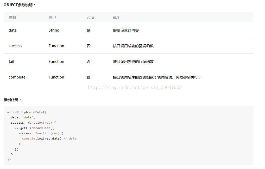Click the "data: 'data'," code line

click(23, 117)
